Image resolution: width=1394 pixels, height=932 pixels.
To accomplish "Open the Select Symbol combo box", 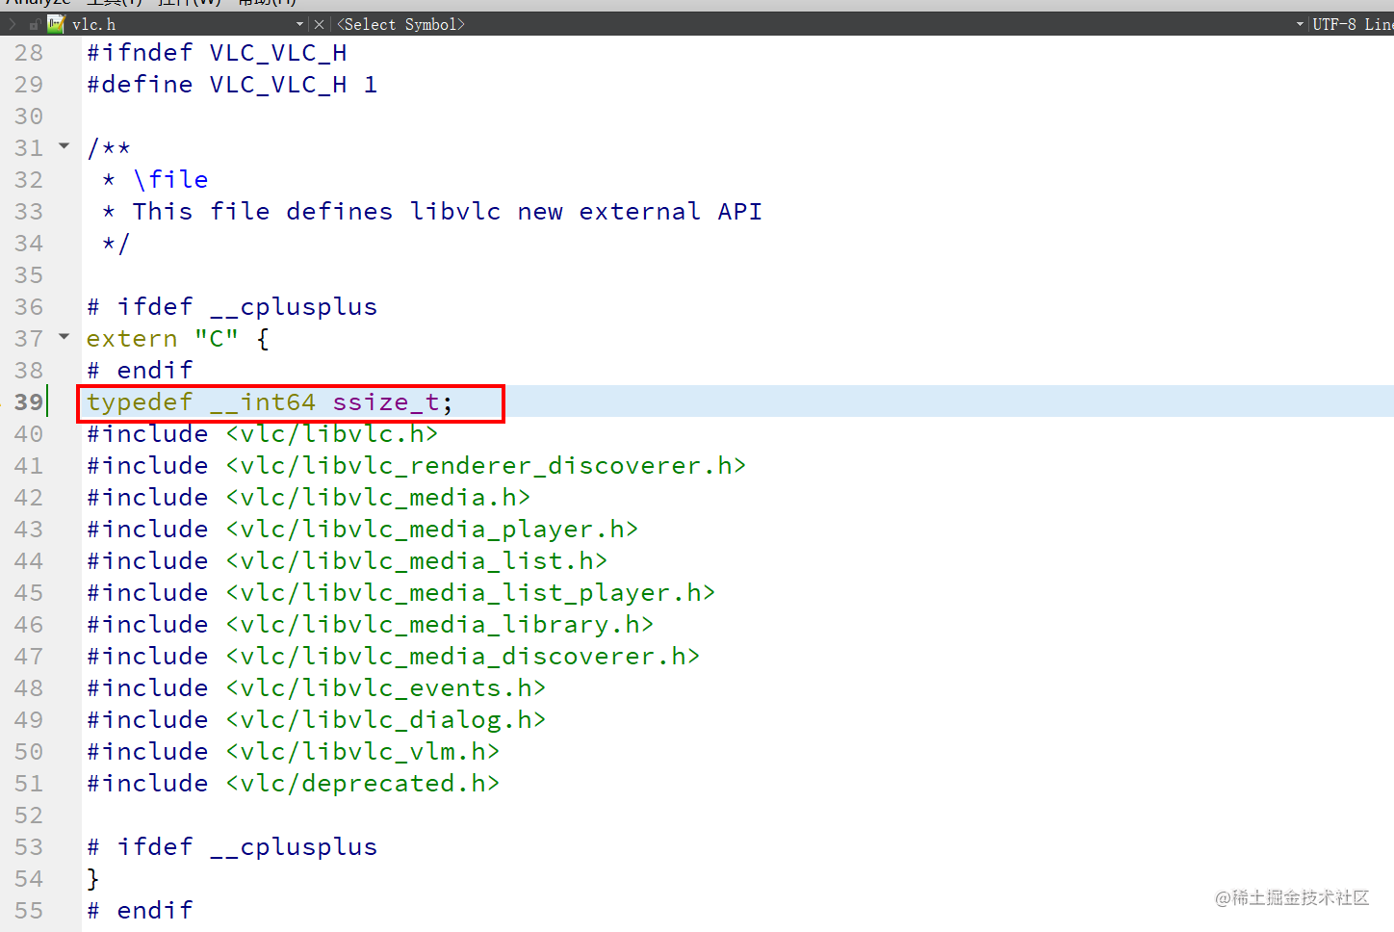I will pos(401,24).
